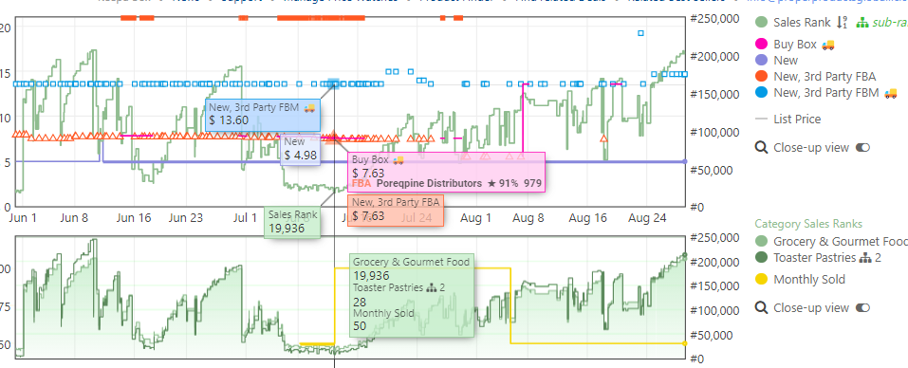Click the '#150,000' label on price chart axis
The height and width of the screenshot is (368, 908).
pos(715,94)
